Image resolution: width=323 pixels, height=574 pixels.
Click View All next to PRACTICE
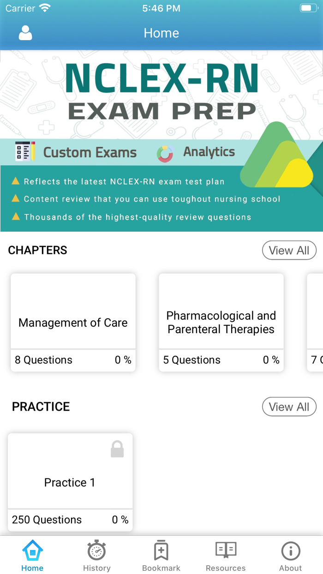(x=289, y=407)
